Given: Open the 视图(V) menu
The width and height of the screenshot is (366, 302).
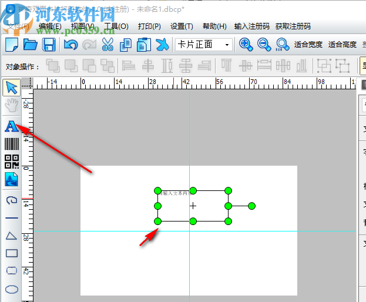Looking at the screenshot, I should tap(83, 26).
